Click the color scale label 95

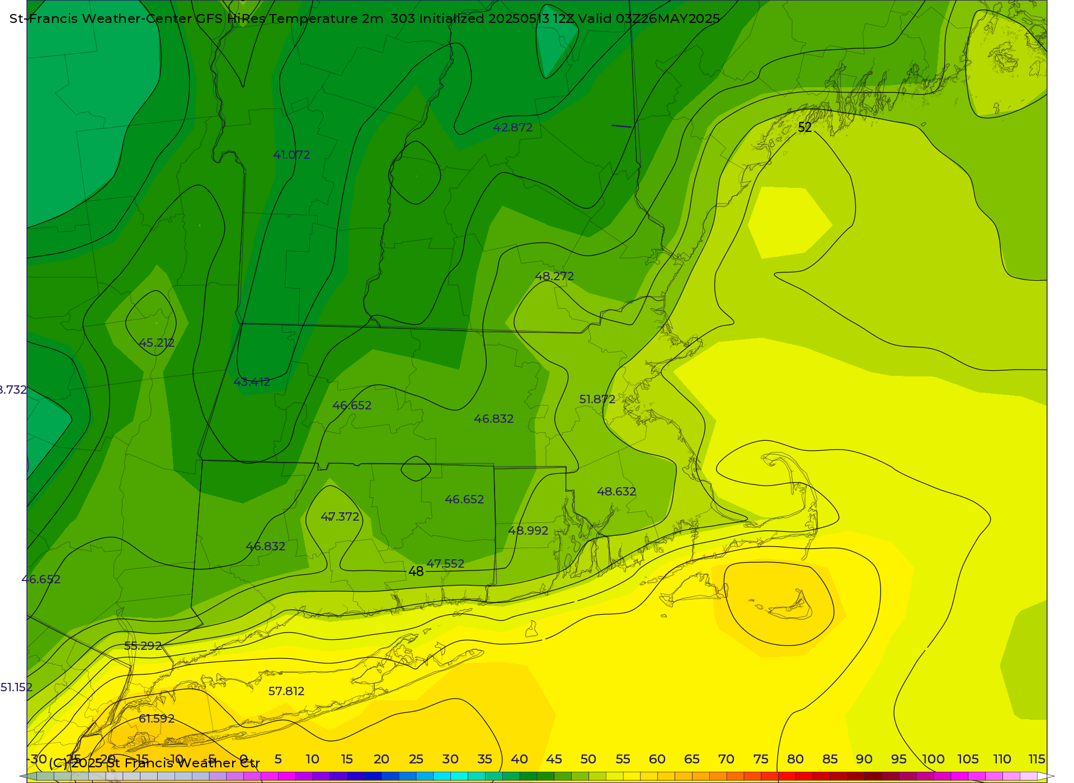click(x=899, y=759)
